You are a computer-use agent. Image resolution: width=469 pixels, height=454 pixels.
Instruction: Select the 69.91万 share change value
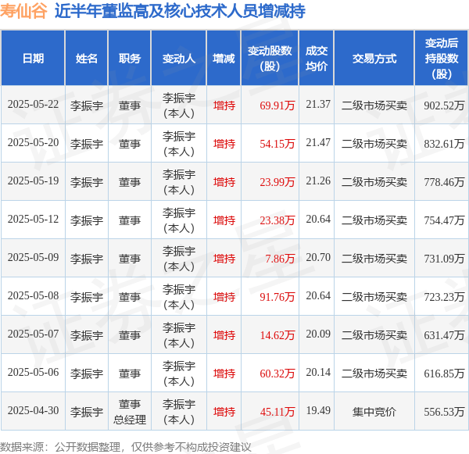[x=277, y=105]
